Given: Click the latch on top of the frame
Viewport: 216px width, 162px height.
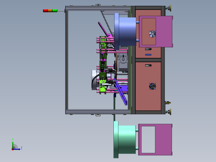Looking at the screenshot, I should [x=98, y=5].
